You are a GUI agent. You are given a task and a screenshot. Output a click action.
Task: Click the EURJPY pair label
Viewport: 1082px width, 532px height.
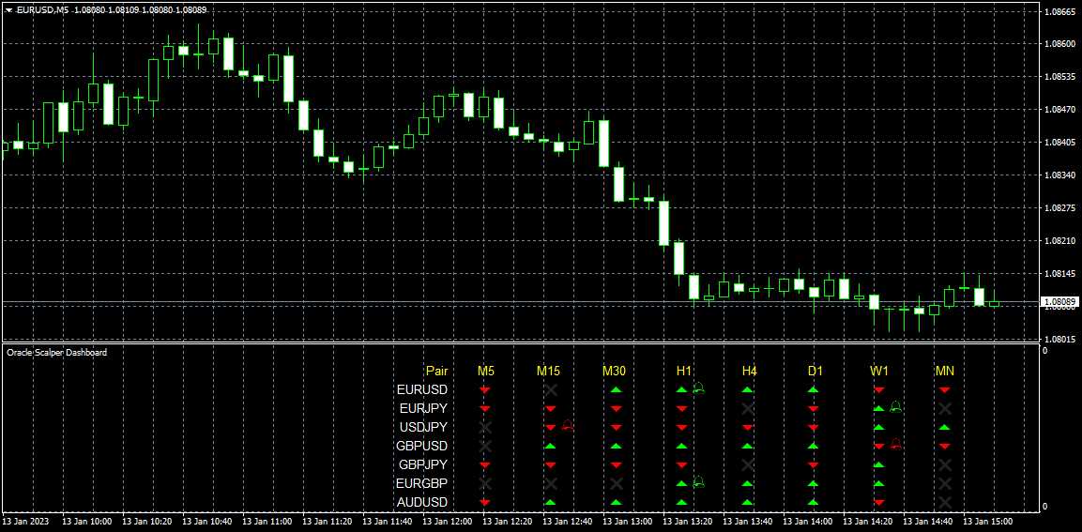click(423, 408)
